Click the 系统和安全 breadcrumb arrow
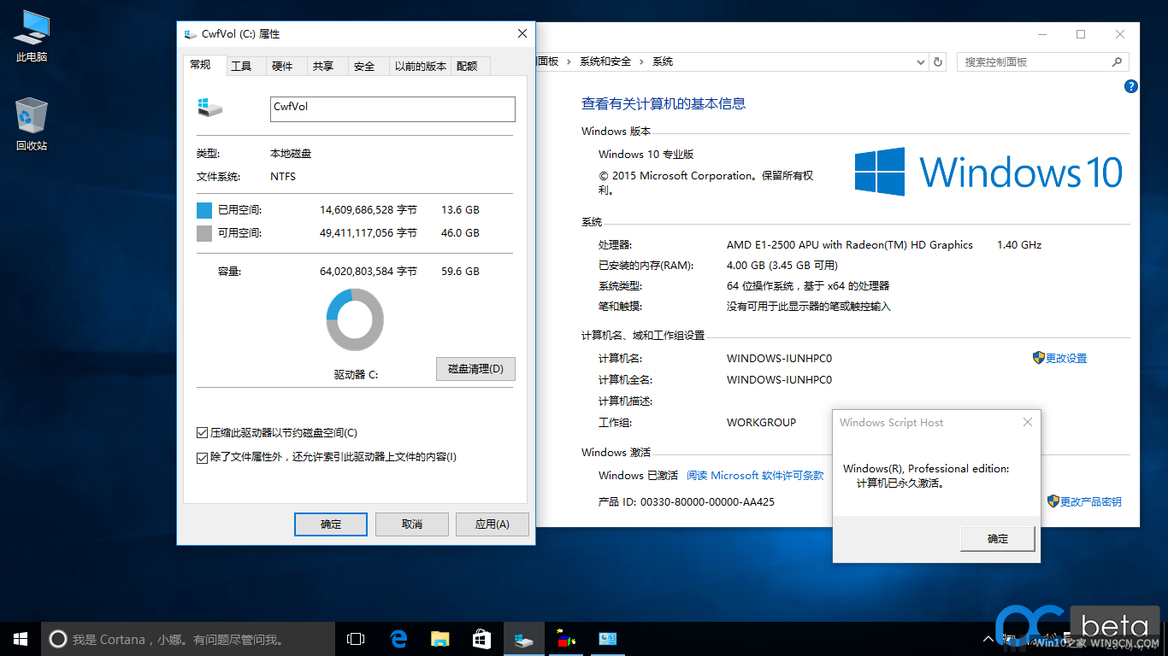Screen dimensions: 1168x656 641,62
